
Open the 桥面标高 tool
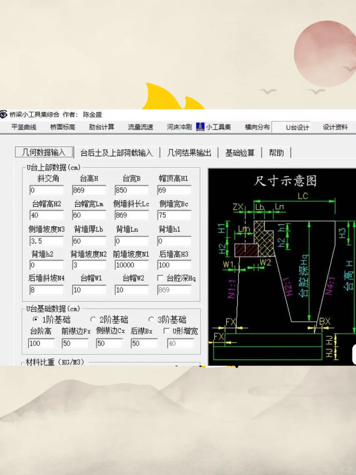[x=62, y=127]
